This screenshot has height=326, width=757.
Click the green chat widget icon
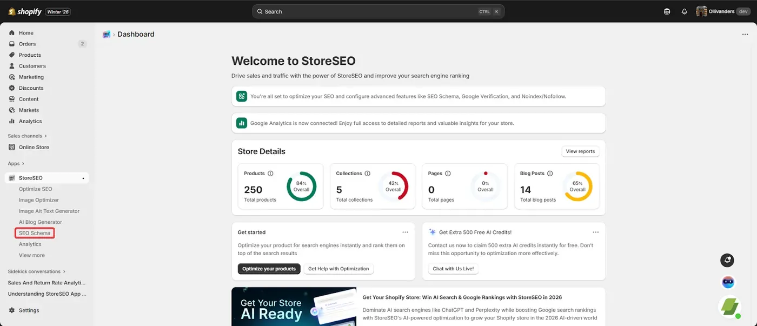pos(729,307)
